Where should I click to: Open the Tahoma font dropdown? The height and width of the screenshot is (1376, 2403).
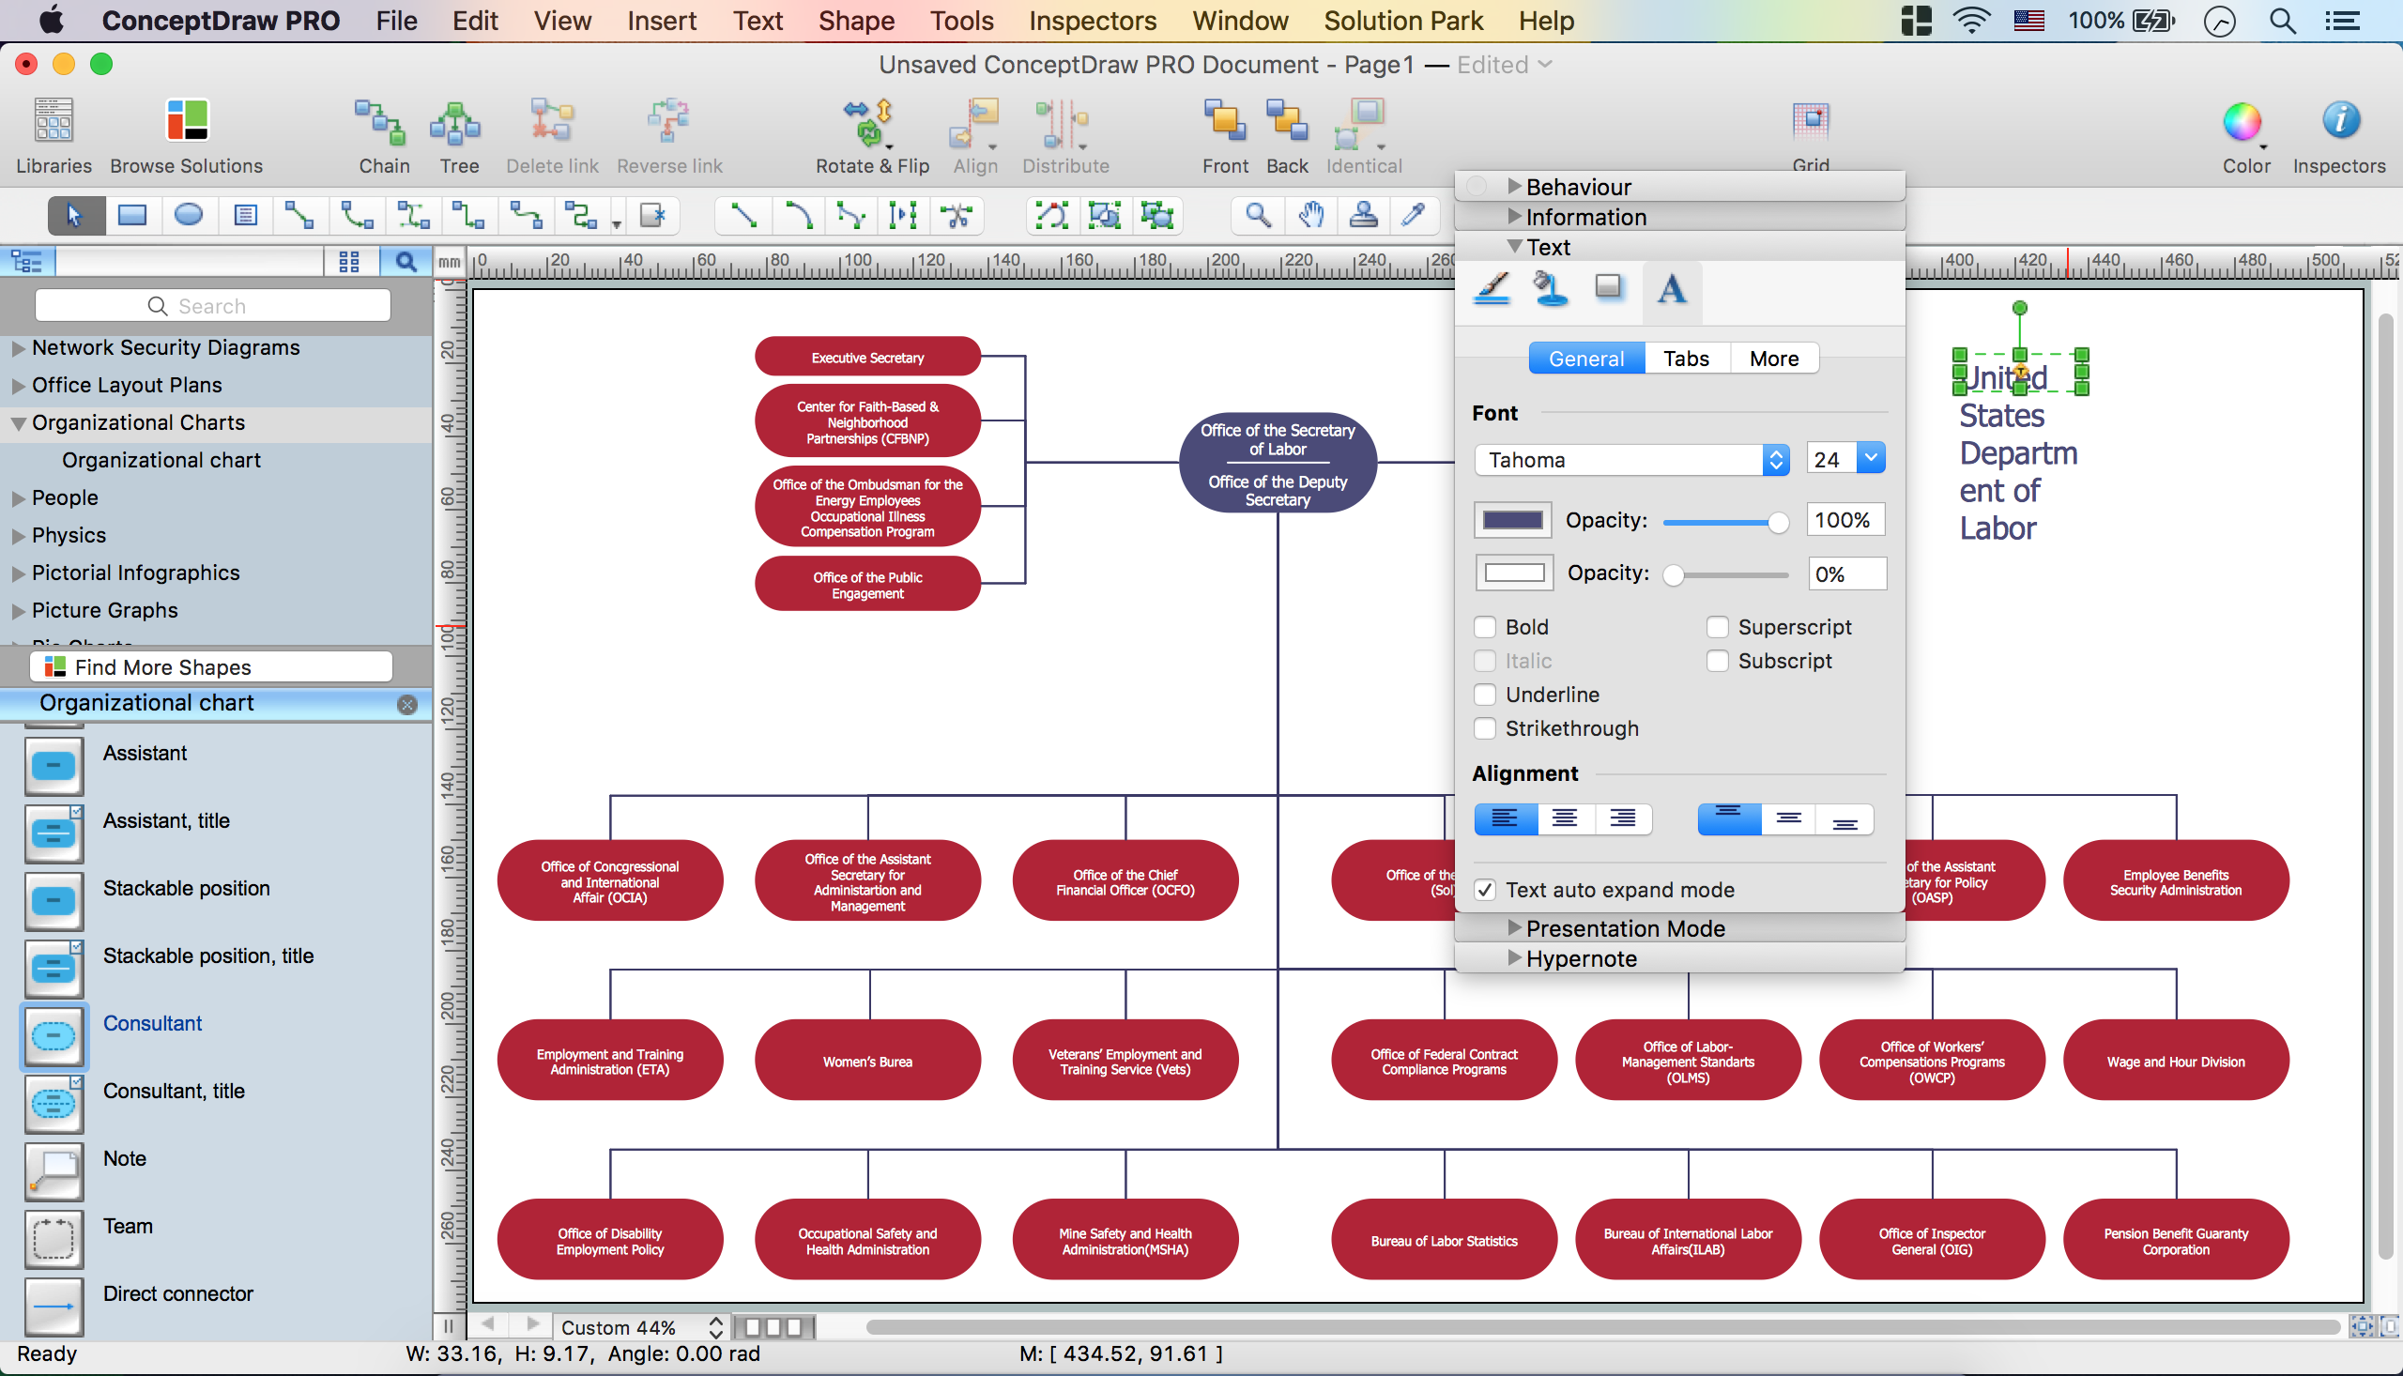point(1630,460)
